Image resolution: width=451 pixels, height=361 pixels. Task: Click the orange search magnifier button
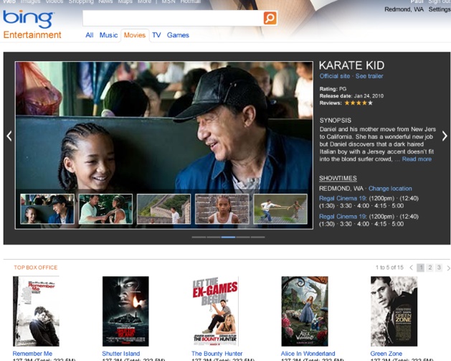pos(270,18)
